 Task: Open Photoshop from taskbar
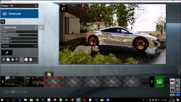tap(43, 100)
